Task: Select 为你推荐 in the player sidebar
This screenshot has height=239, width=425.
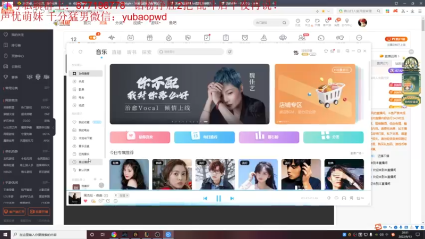Action: (x=86, y=73)
